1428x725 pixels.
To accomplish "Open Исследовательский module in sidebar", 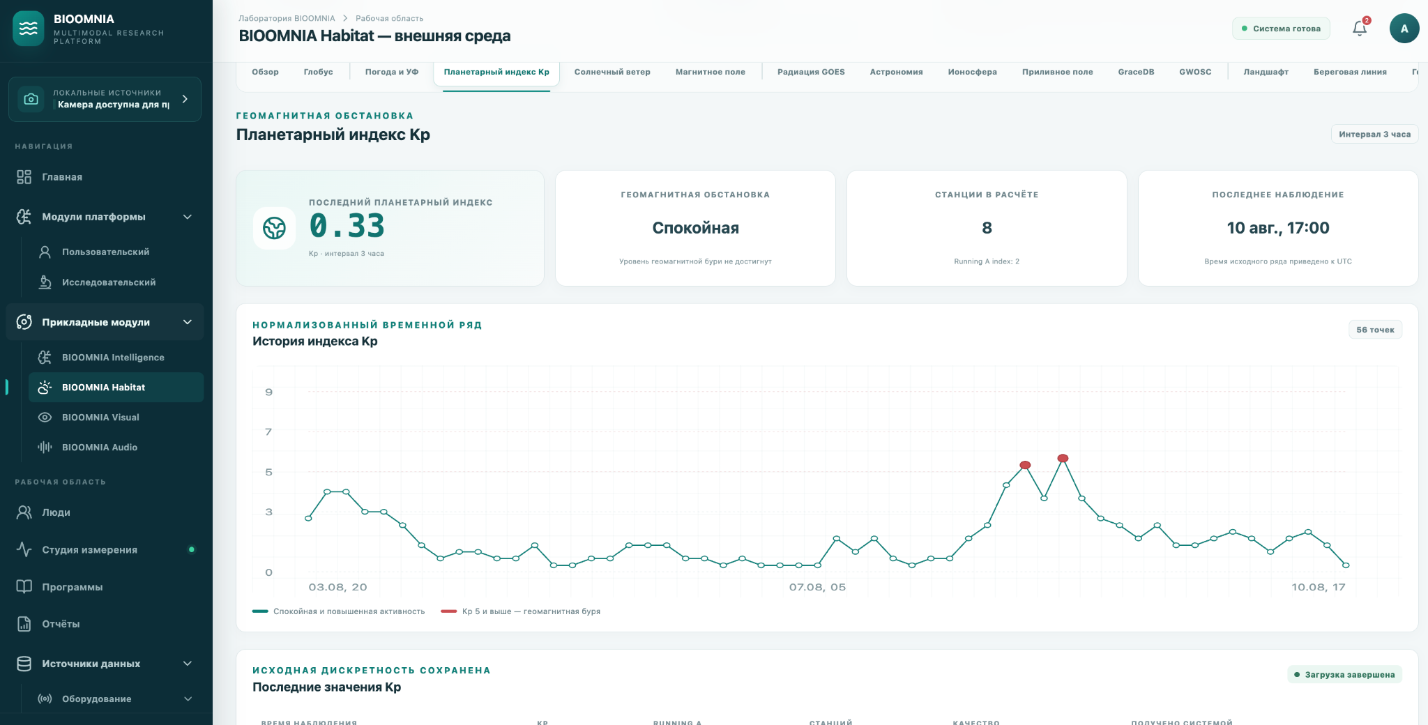I will (116, 282).
